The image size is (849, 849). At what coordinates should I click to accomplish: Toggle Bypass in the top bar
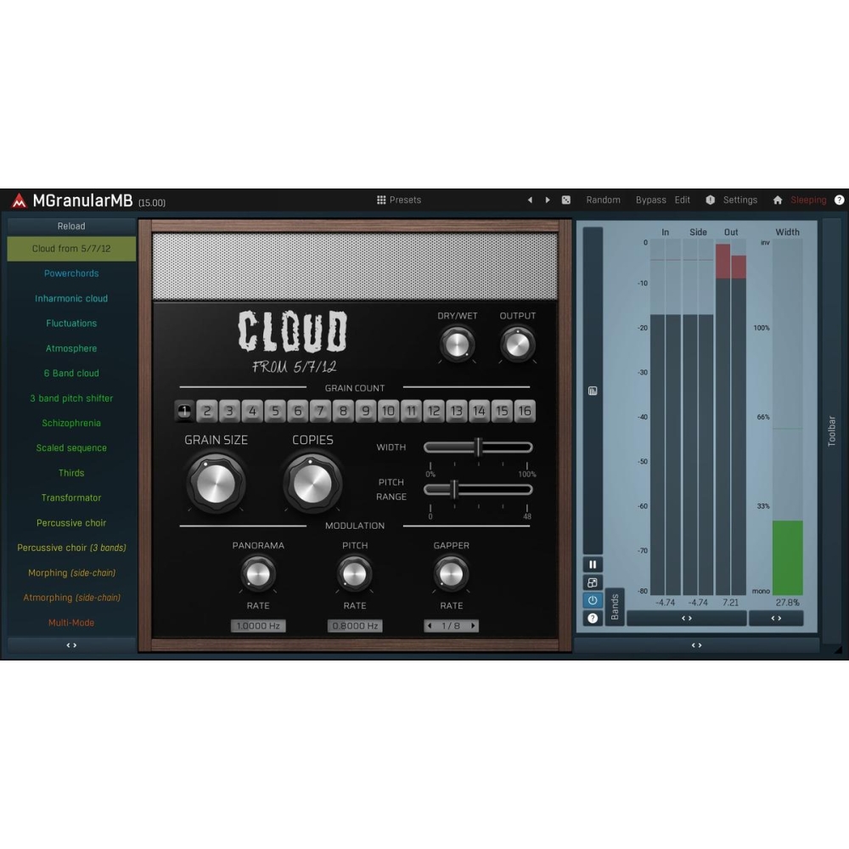point(651,200)
